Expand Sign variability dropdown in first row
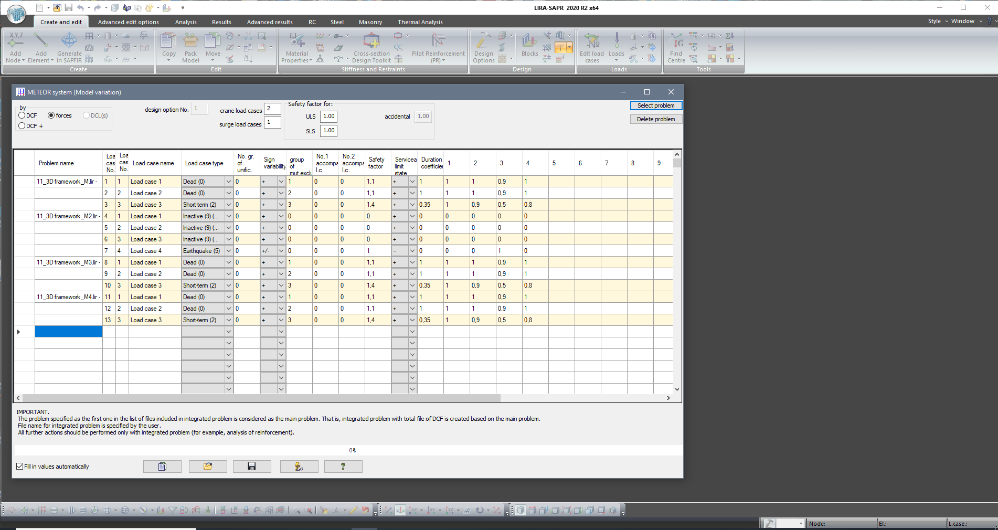 (x=281, y=182)
